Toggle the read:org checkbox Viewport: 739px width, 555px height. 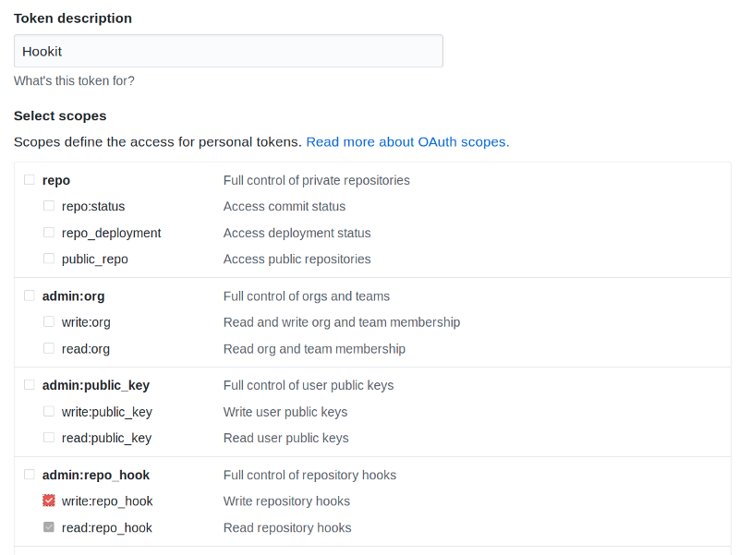(x=49, y=348)
